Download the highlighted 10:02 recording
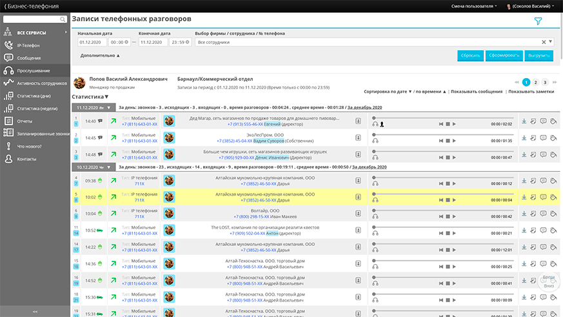 pyautogui.click(x=524, y=197)
